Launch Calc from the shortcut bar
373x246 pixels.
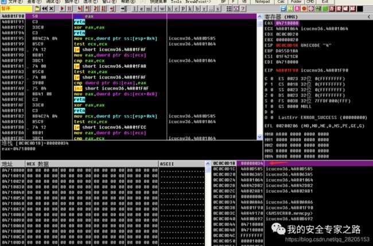tap(281, 1)
